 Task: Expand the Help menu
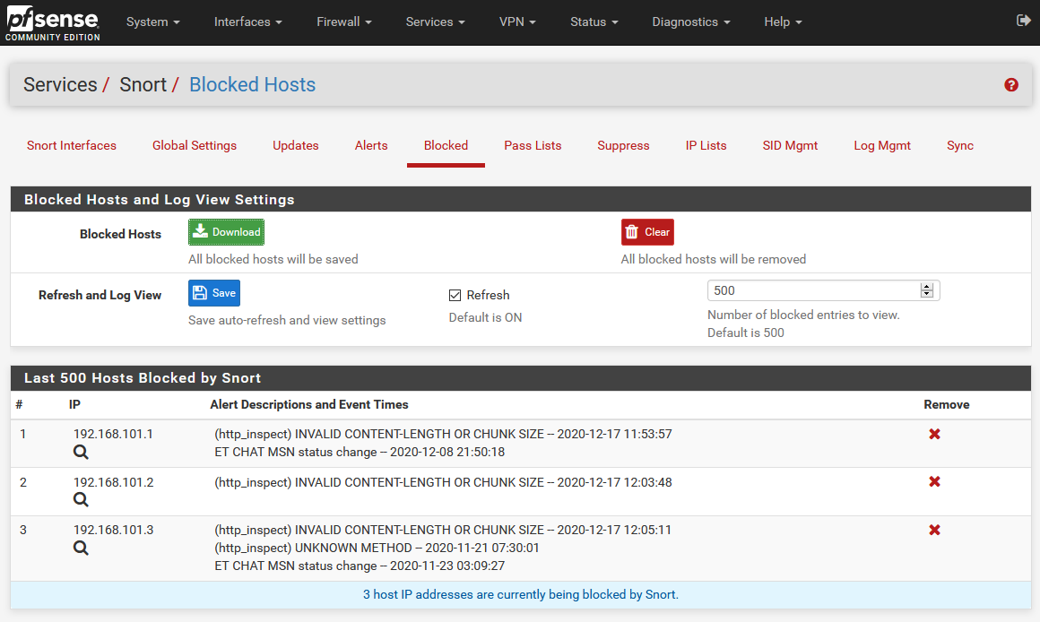(783, 22)
